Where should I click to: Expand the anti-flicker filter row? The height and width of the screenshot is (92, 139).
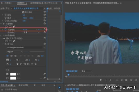[3, 21]
